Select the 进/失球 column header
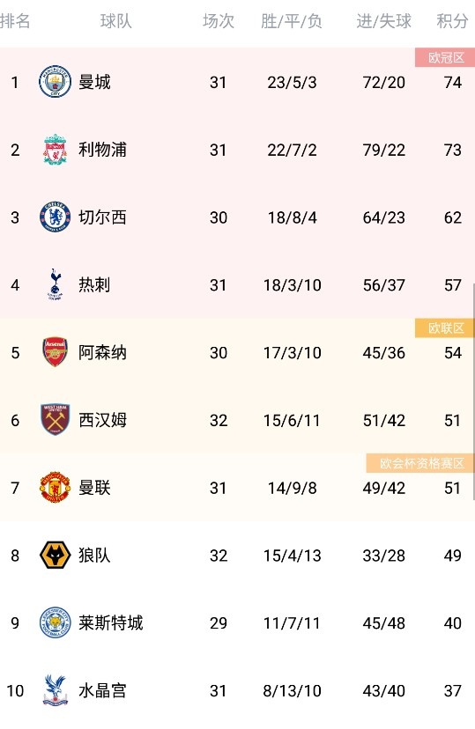Image resolution: width=475 pixels, height=729 pixels. click(384, 21)
